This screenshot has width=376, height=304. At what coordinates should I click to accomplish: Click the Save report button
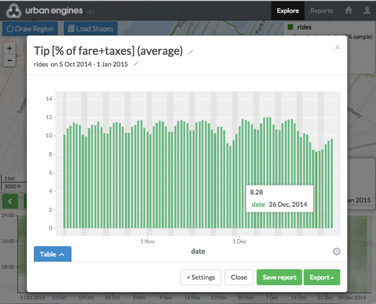[279, 277]
